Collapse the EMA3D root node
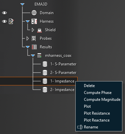The width and height of the screenshot is (125, 134). pyautogui.click(x=22, y=4)
